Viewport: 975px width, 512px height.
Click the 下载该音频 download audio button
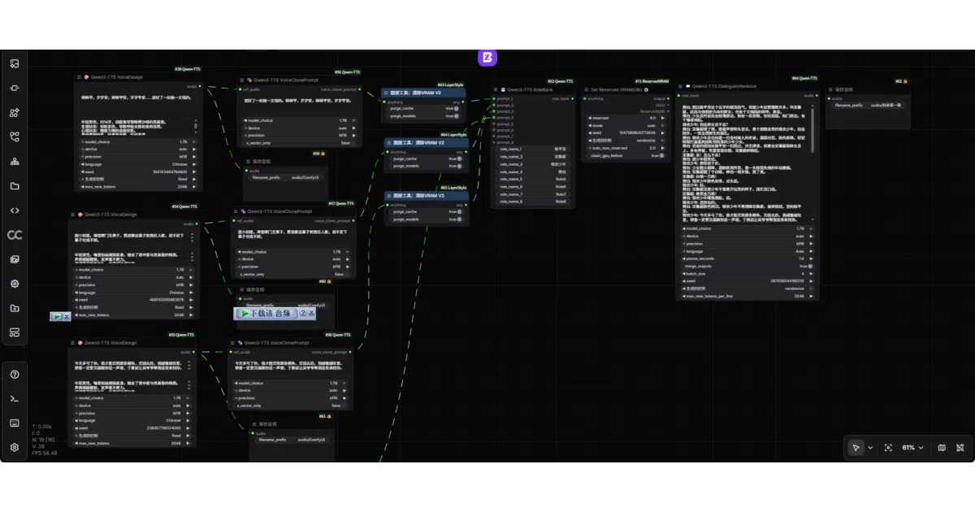[265, 313]
